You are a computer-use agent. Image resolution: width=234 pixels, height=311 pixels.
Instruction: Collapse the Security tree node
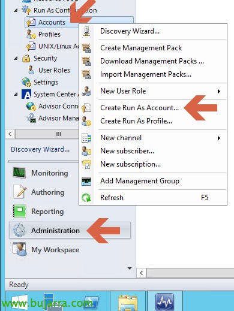point(16,59)
